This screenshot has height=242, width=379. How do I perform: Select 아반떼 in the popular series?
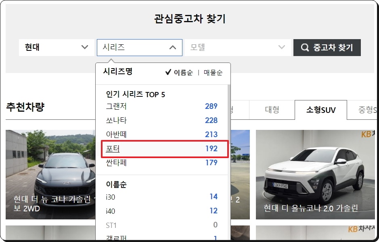(x=162, y=134)
